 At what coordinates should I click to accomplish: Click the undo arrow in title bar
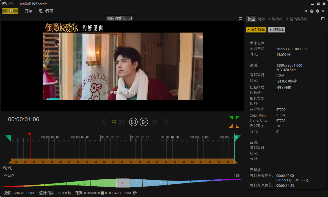4,4
